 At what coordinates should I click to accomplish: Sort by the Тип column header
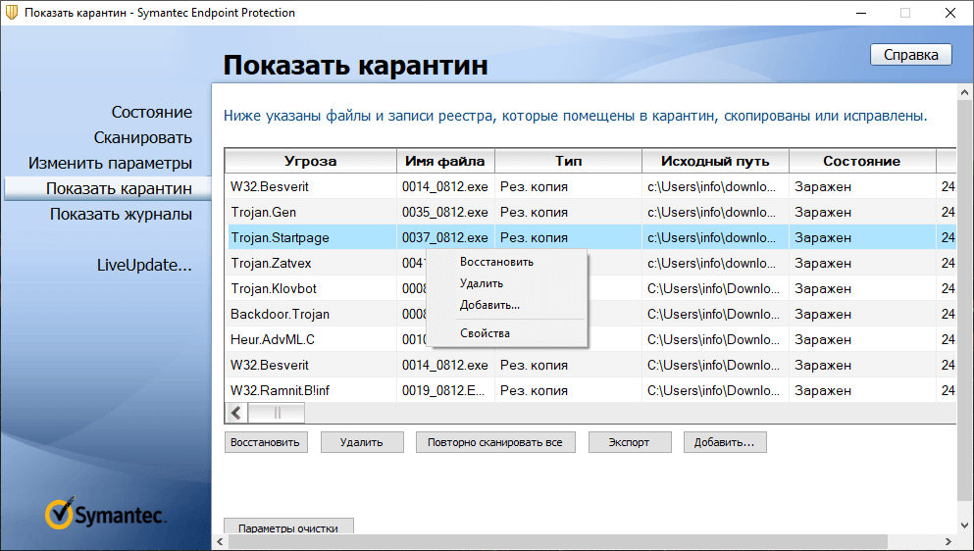568,161
